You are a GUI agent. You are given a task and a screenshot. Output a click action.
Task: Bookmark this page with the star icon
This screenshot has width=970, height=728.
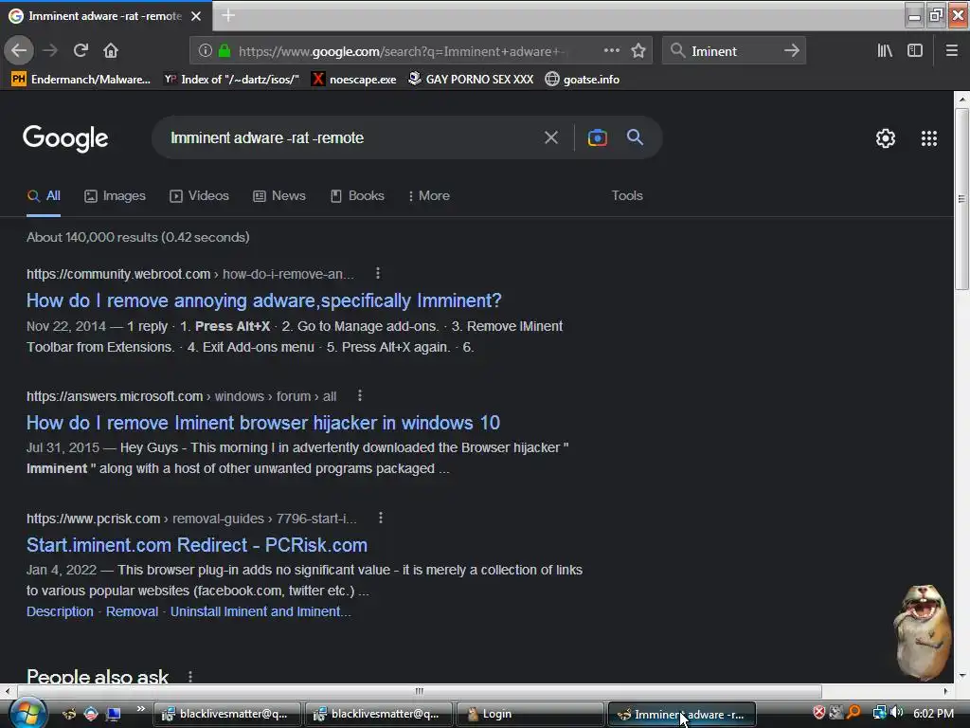click(638, 51)
